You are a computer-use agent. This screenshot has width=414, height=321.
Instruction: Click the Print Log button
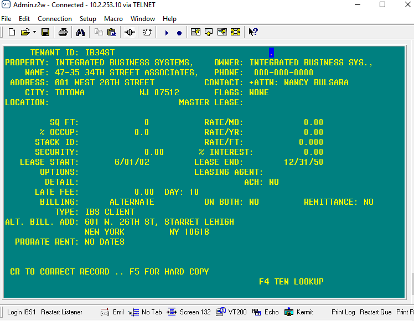tap(343, 312)
